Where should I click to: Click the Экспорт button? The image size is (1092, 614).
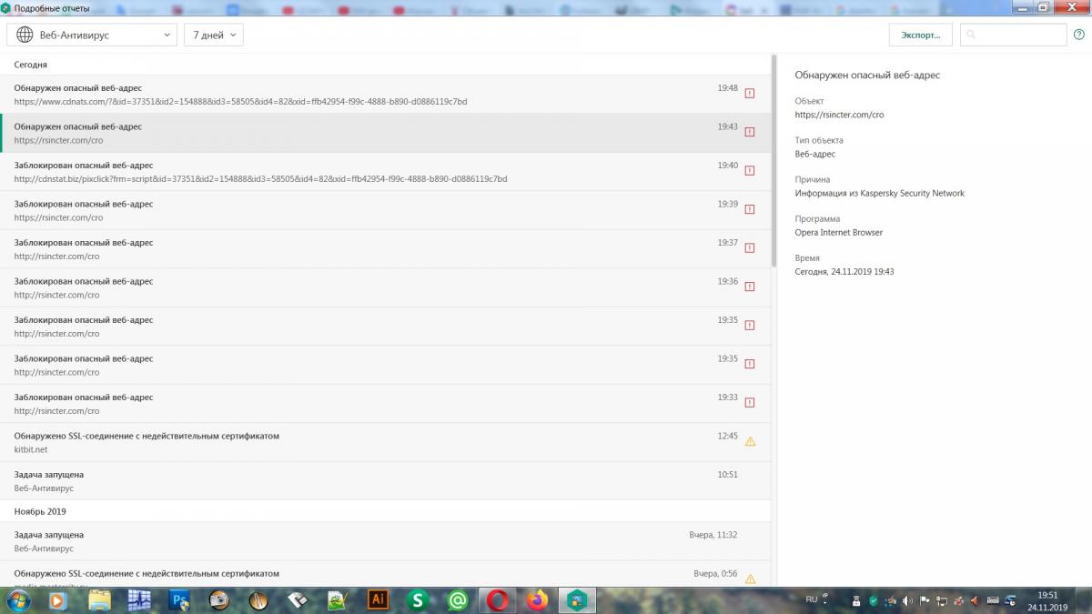point(920,35)
